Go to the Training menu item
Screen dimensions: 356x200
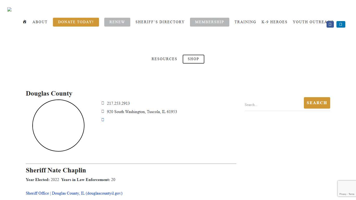[245, 22]
